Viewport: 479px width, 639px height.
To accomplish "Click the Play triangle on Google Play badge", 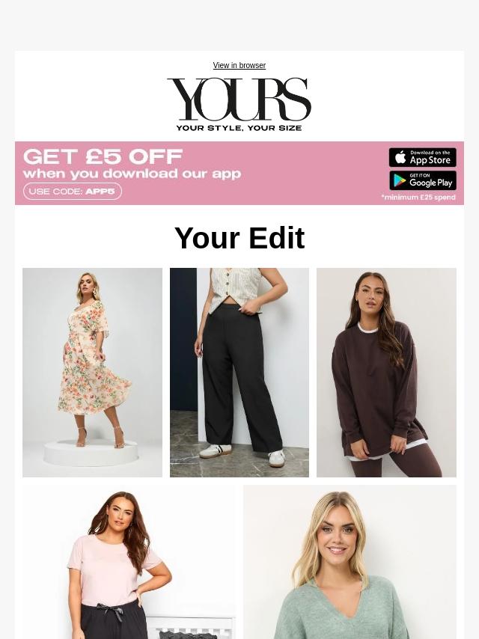I will [x=400, y=180].
